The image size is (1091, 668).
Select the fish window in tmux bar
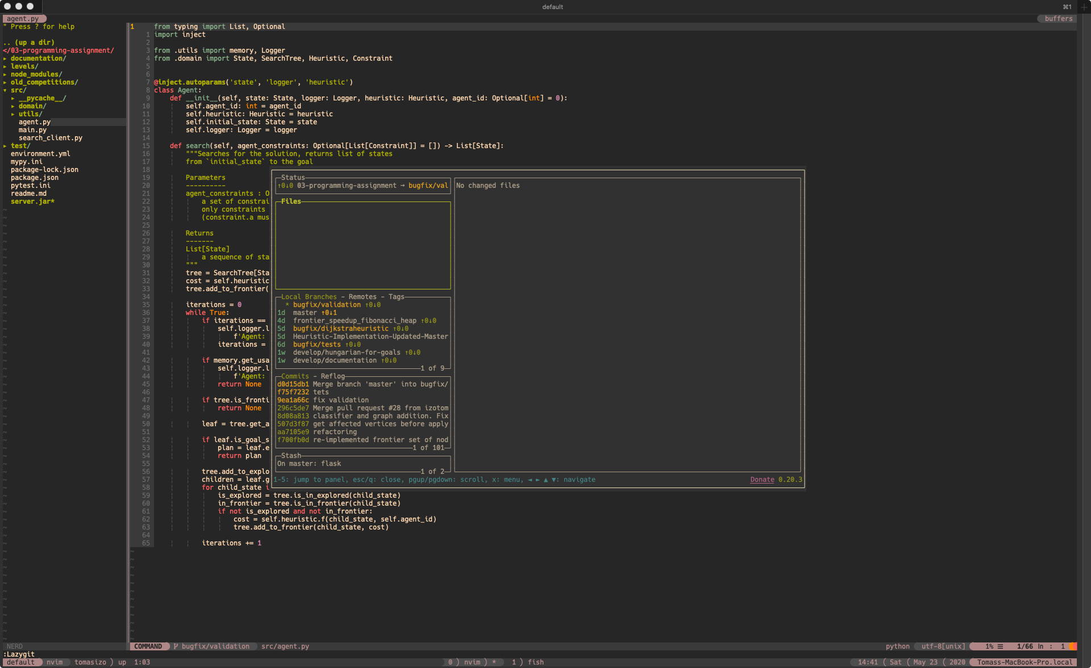[x=535, y=662]
